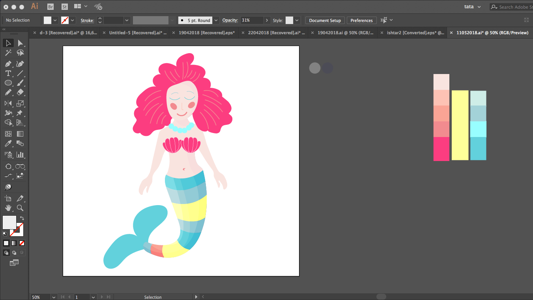Select the Scale tool
Viewport: 533px width, 300px height.
[x=21, y=103]
